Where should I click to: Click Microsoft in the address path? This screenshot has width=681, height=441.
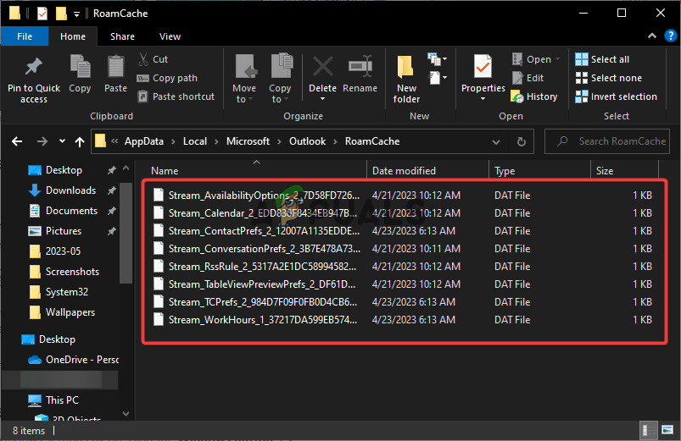pos(248,141)
